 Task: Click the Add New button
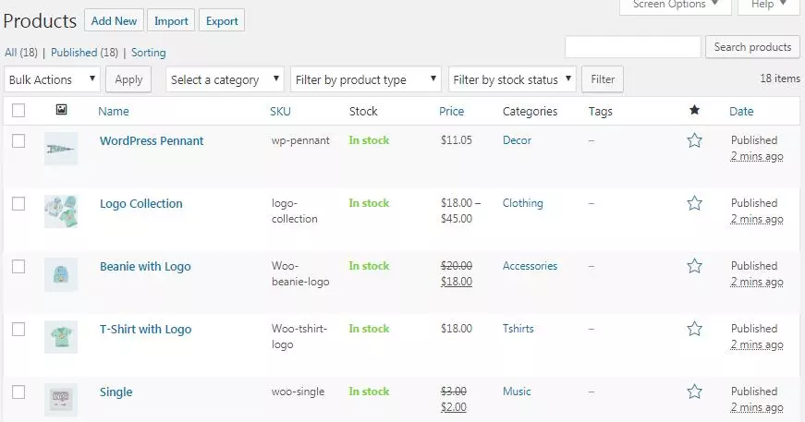pyautogui.click(x=114, y=21)
